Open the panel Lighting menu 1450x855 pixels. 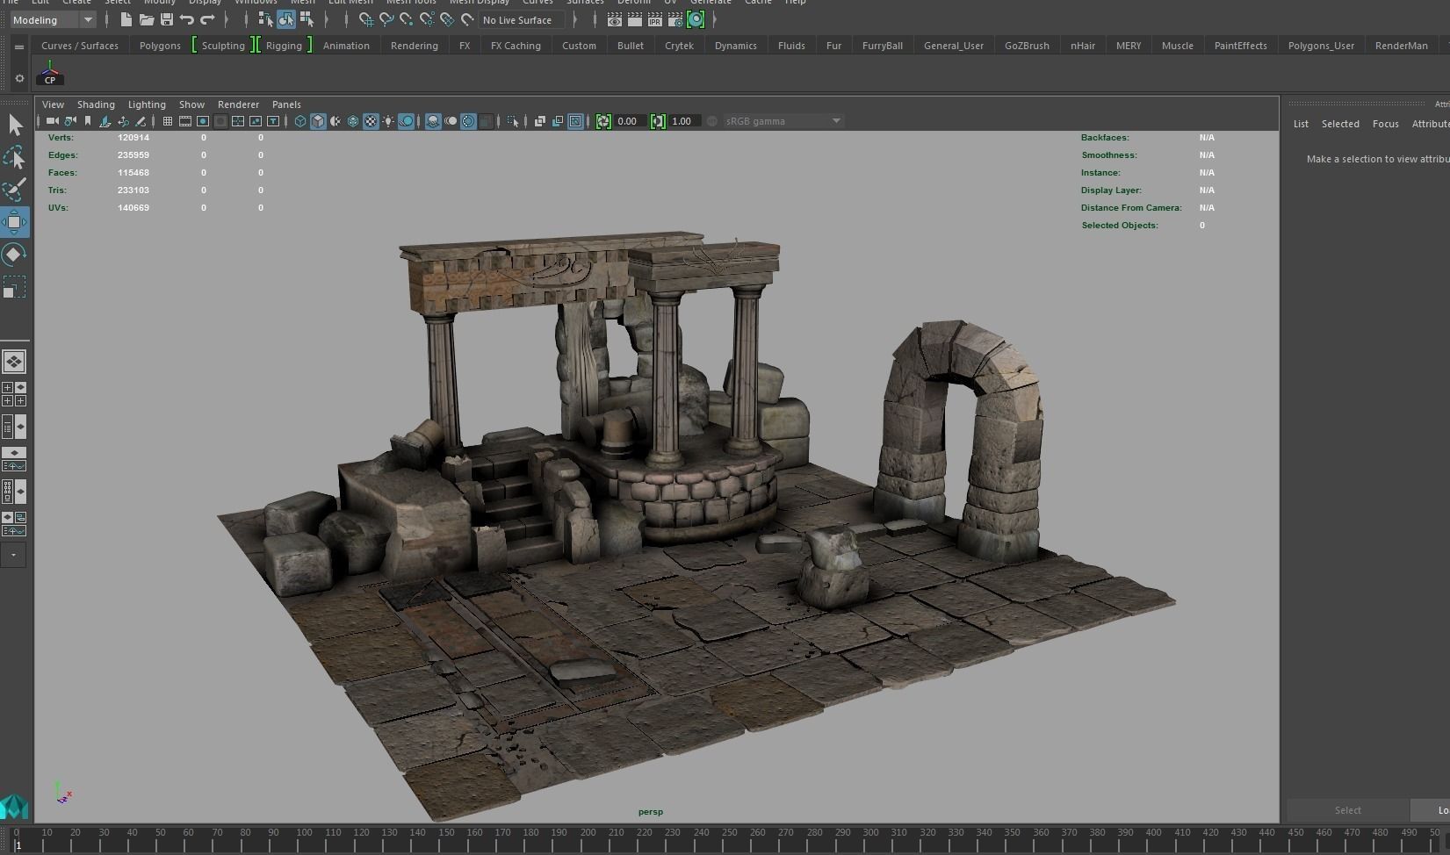click(x=147, y=104)
